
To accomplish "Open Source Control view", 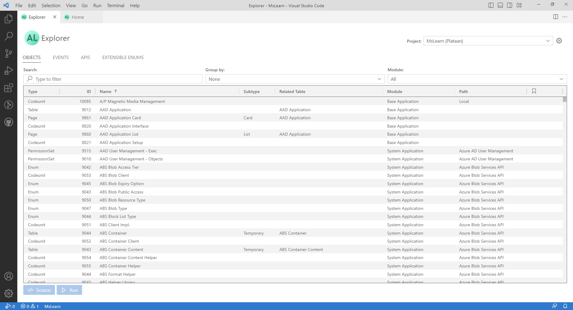I will pyautogui.click(x=9, y=54).
